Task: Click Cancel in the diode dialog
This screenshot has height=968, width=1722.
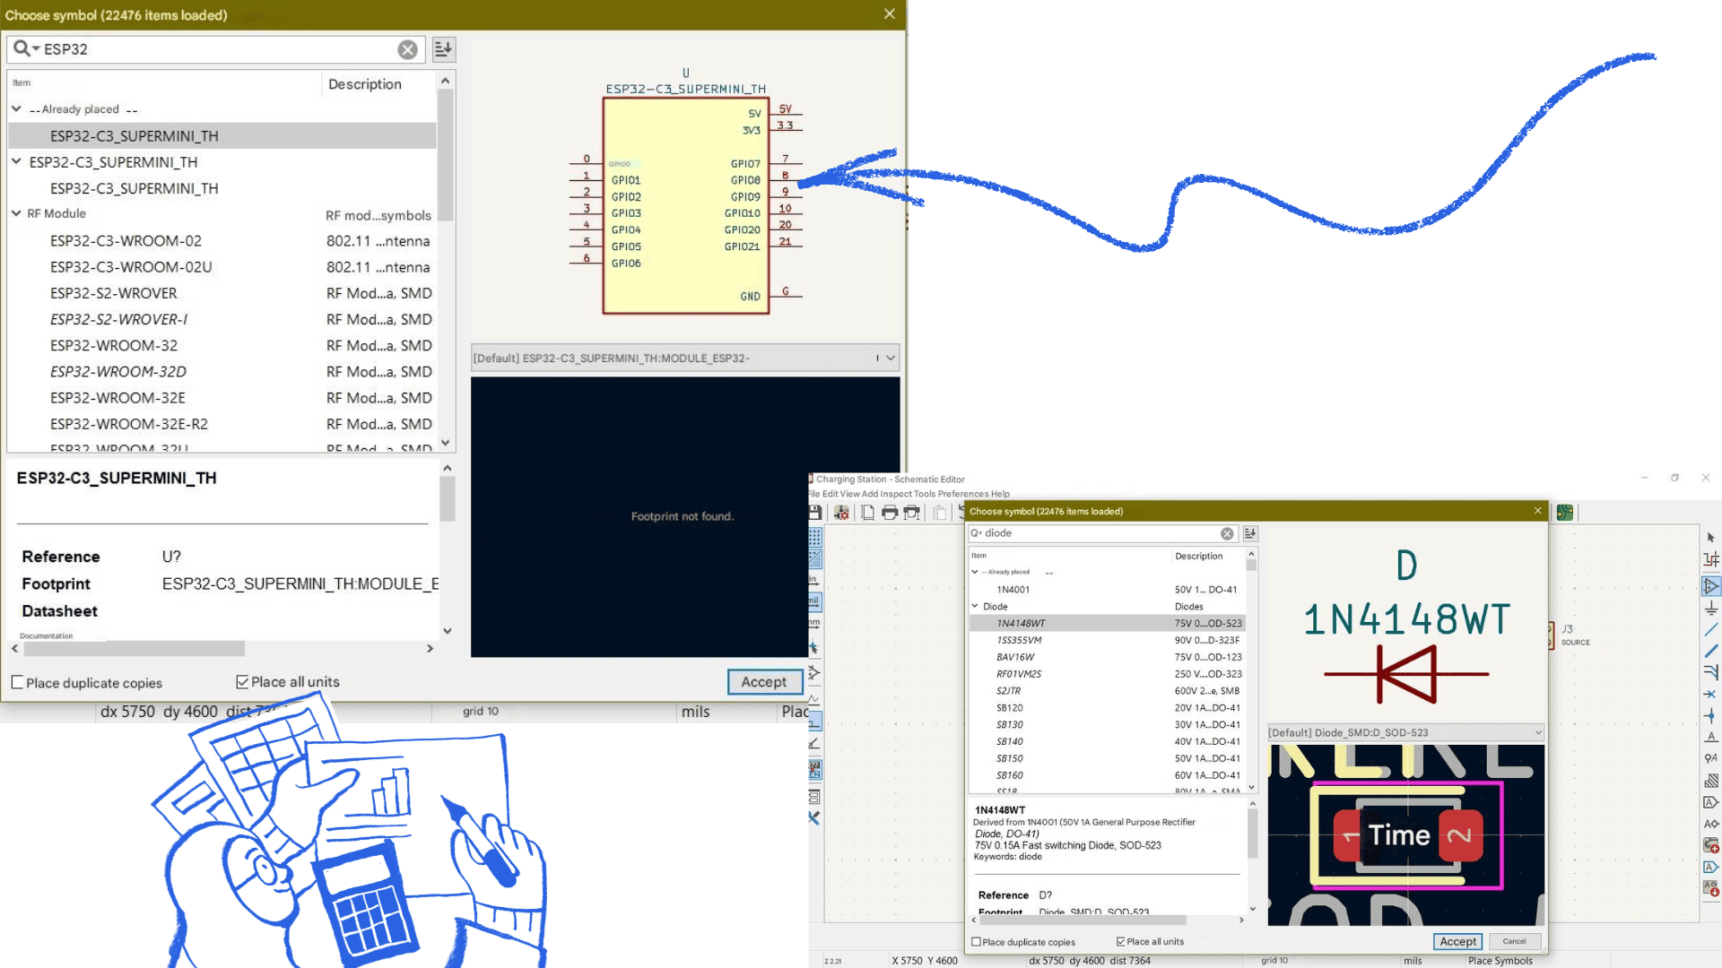Action: [x=1514, y=941]
